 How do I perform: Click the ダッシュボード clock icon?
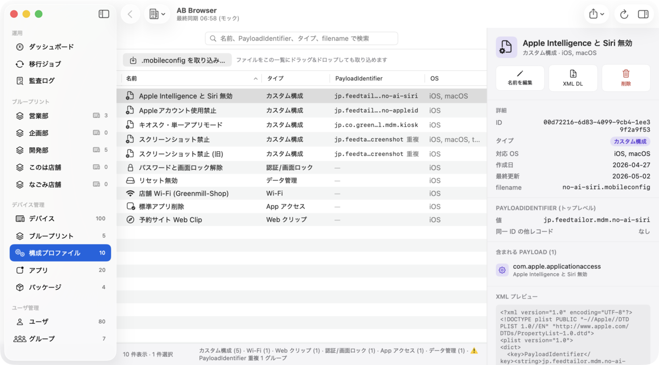pyautogui.click(x=20, y=47)
